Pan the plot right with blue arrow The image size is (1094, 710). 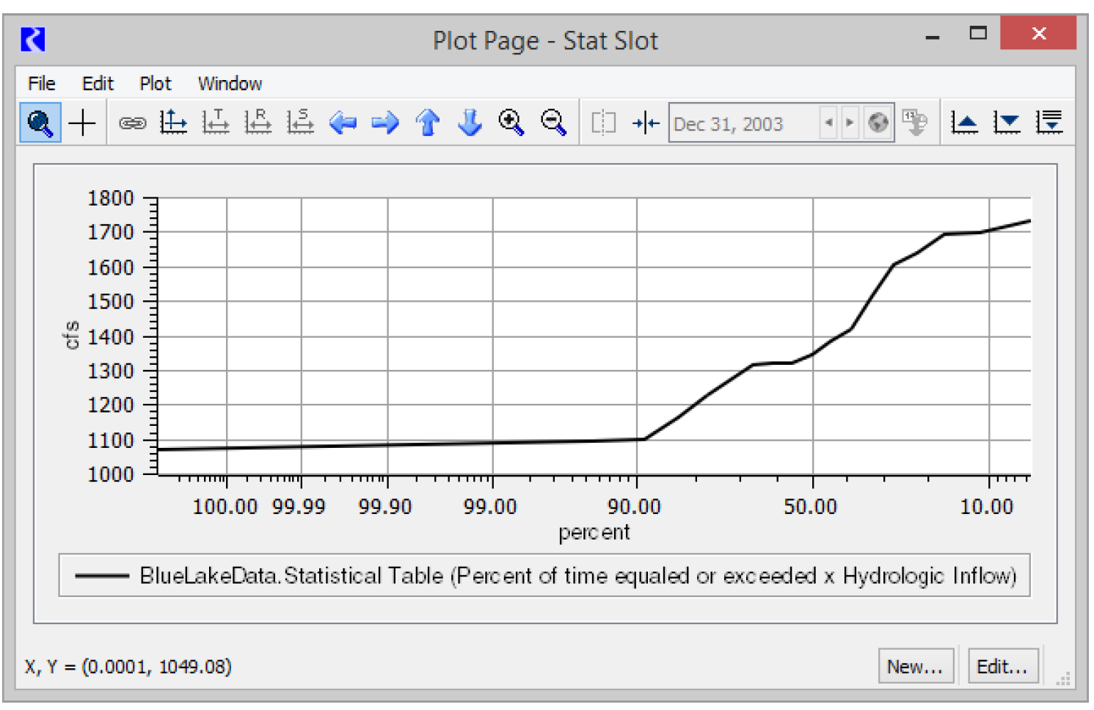(384, 123)
